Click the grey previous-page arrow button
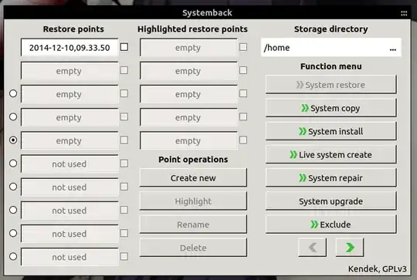 312,248
